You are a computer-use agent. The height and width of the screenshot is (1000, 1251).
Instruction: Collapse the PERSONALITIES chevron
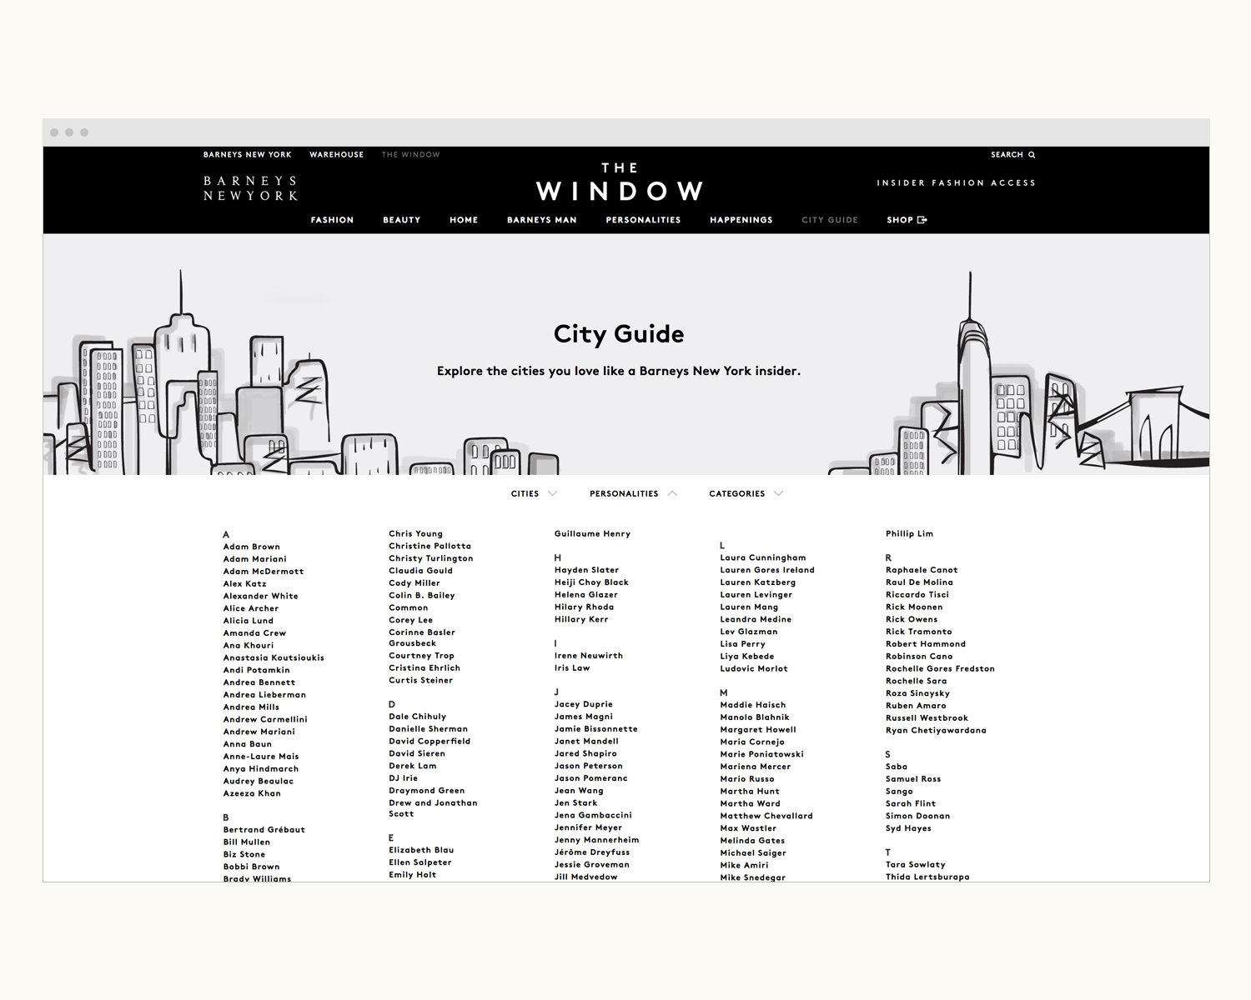tap(672, 493)
